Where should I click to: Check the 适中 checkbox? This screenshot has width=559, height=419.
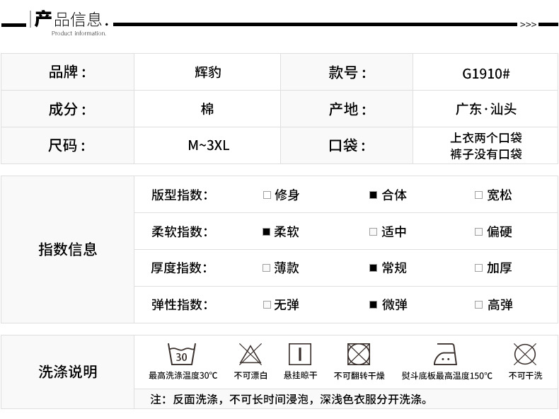click(373, 231)
